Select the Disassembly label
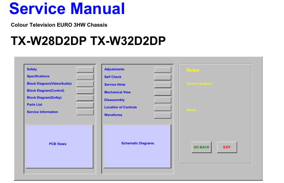The height and width of the screenshot is (183, 284). pyautogui.click(x=114, y=100)
